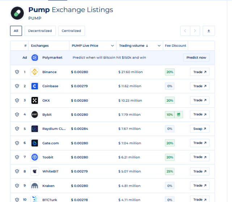Click the shield icon in Binance row

[x=17, y=72]
